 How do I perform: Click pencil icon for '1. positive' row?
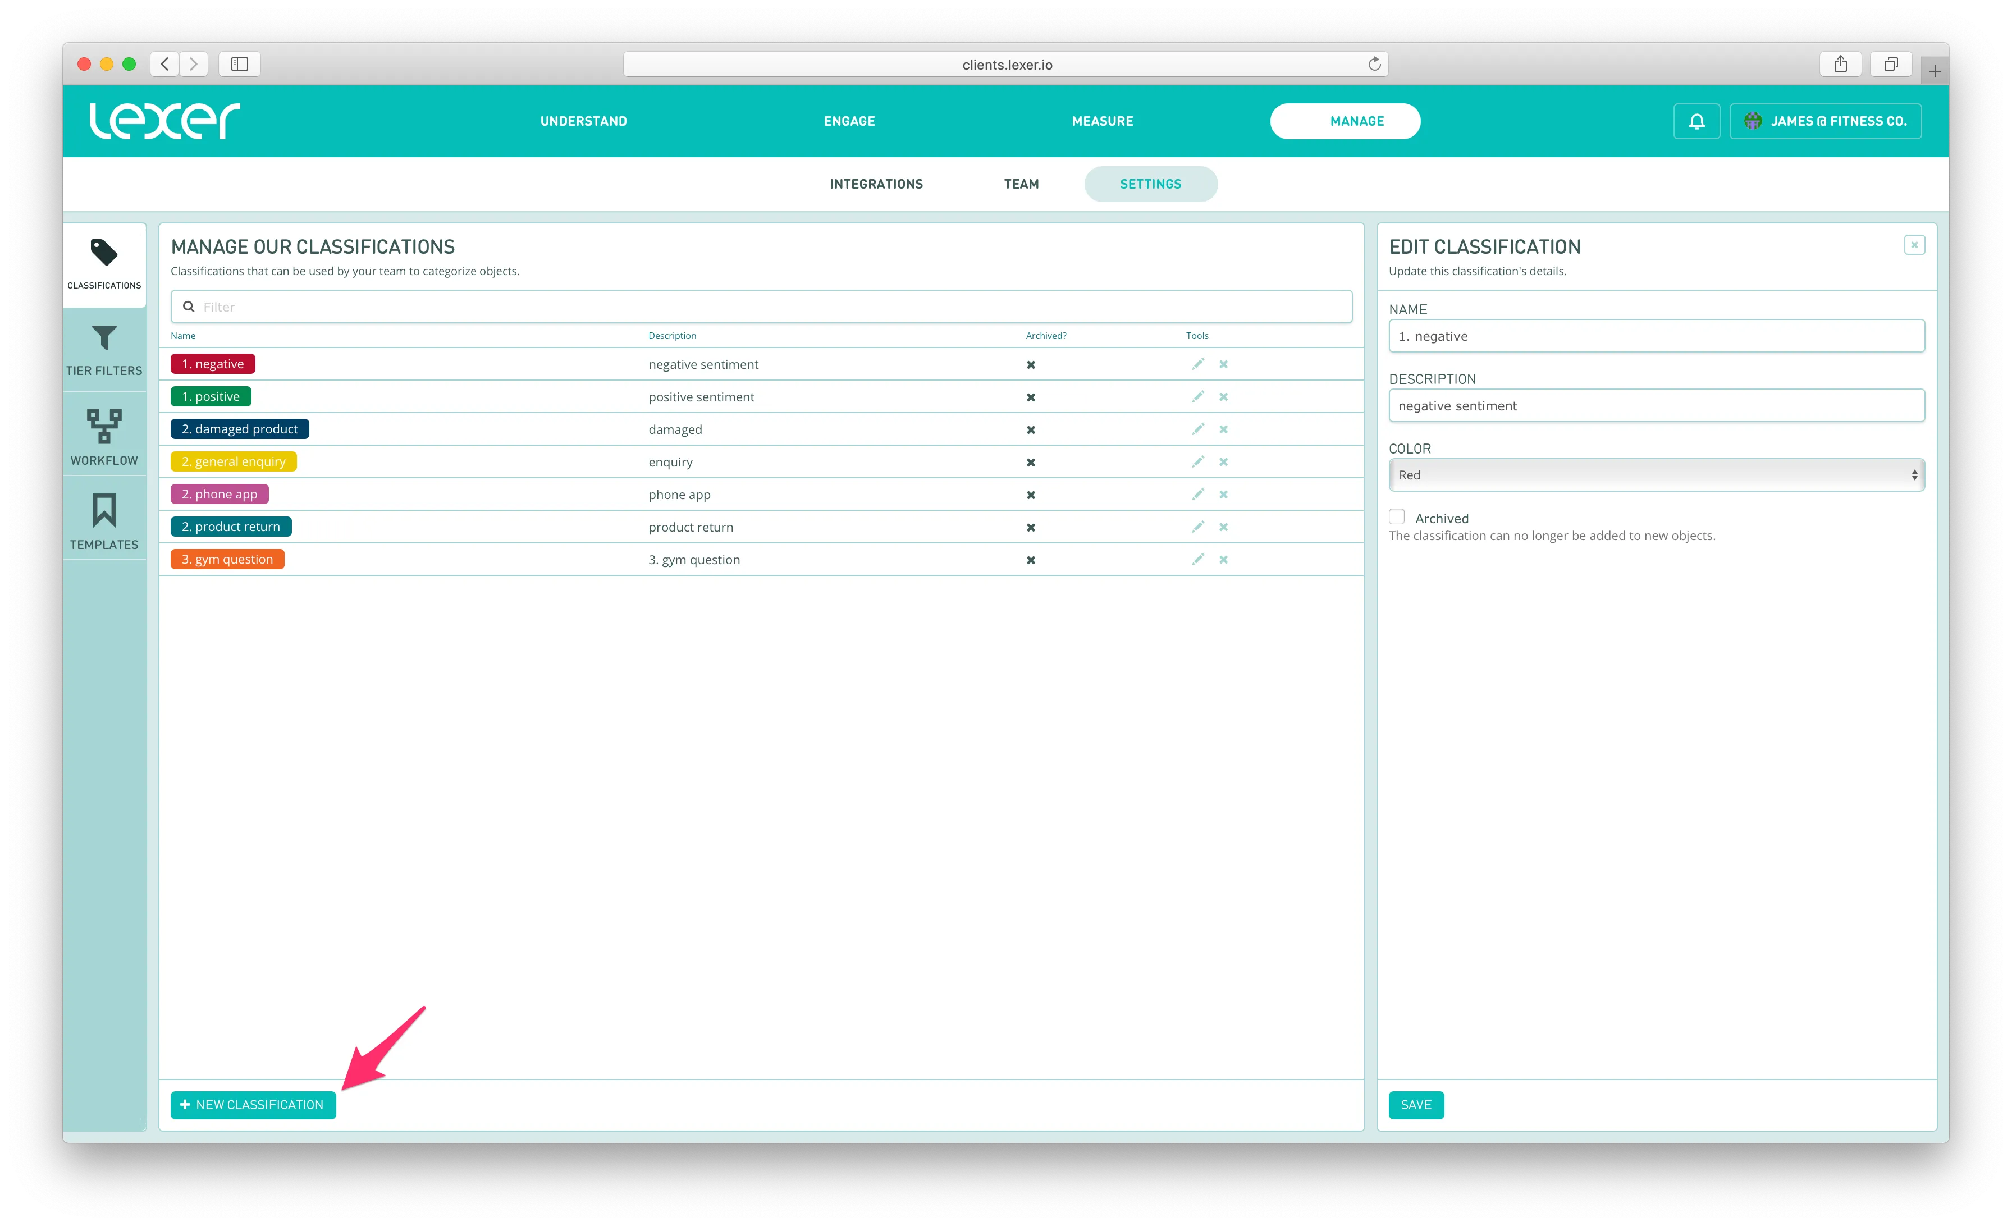(x=1198, y=397)
